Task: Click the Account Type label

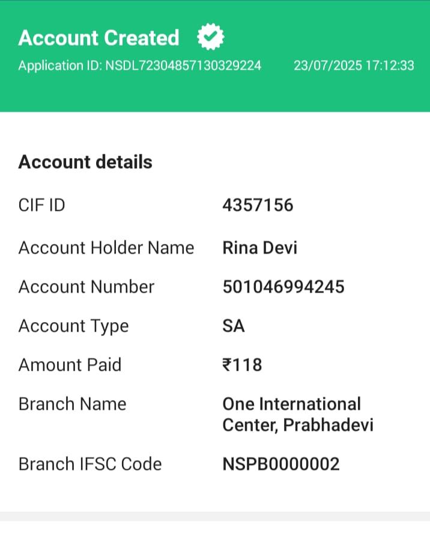Action: click(74, 326)
